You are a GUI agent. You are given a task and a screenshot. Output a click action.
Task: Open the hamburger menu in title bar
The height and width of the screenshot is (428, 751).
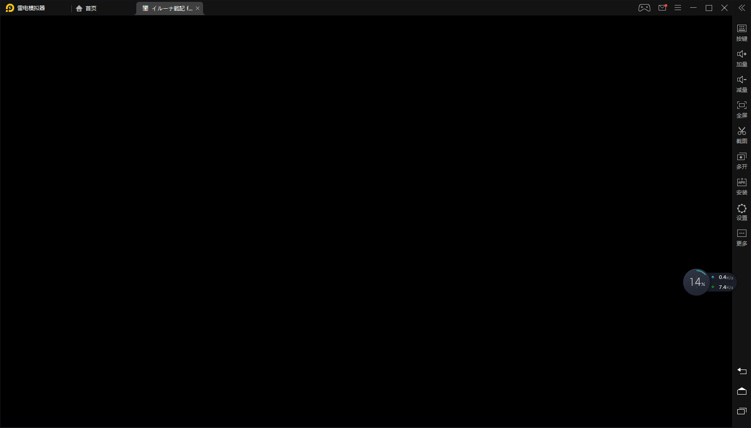tap(678, 8)
